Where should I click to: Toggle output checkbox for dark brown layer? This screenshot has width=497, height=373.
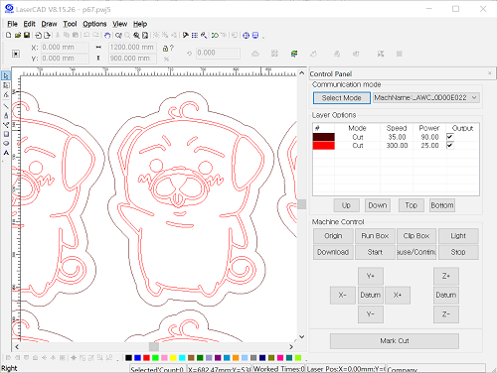point(450,137)
